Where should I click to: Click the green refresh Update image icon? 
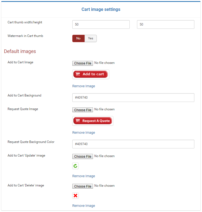(x=76, y=166)
